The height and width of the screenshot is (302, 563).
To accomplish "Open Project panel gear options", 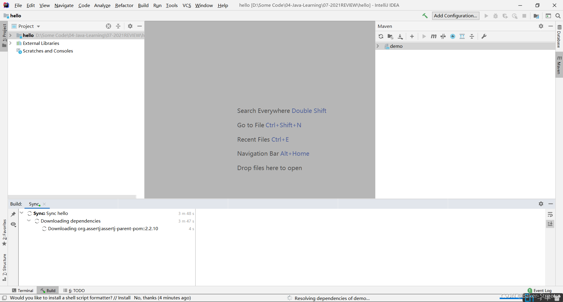I will point(130,26).
